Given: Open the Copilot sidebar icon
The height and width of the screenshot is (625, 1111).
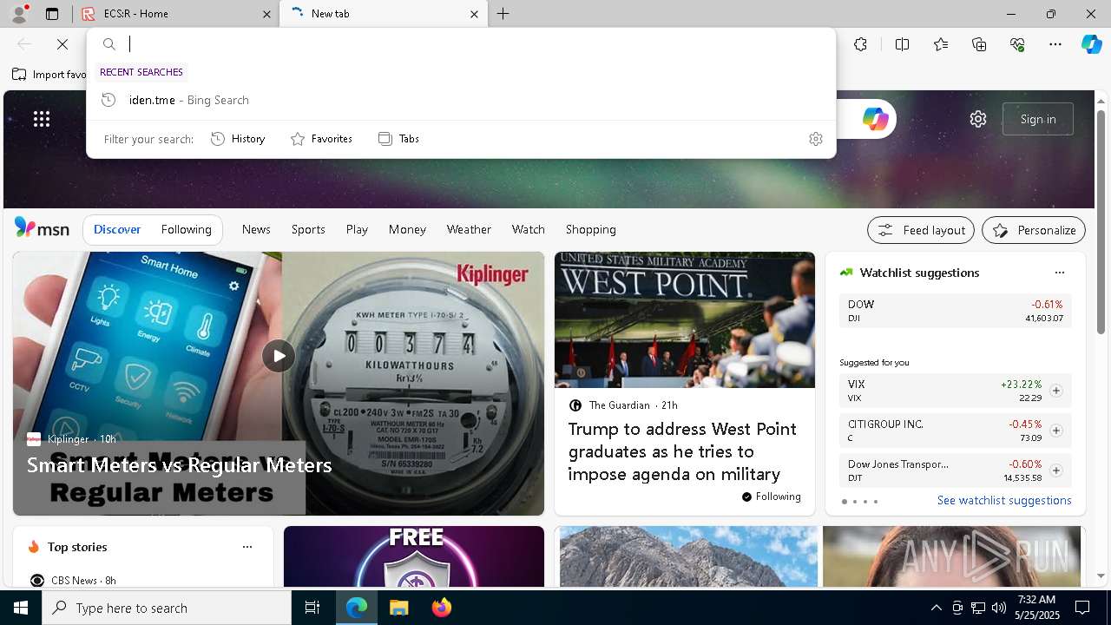Looking at the screenshot, I should click(x=1091, y=44).
